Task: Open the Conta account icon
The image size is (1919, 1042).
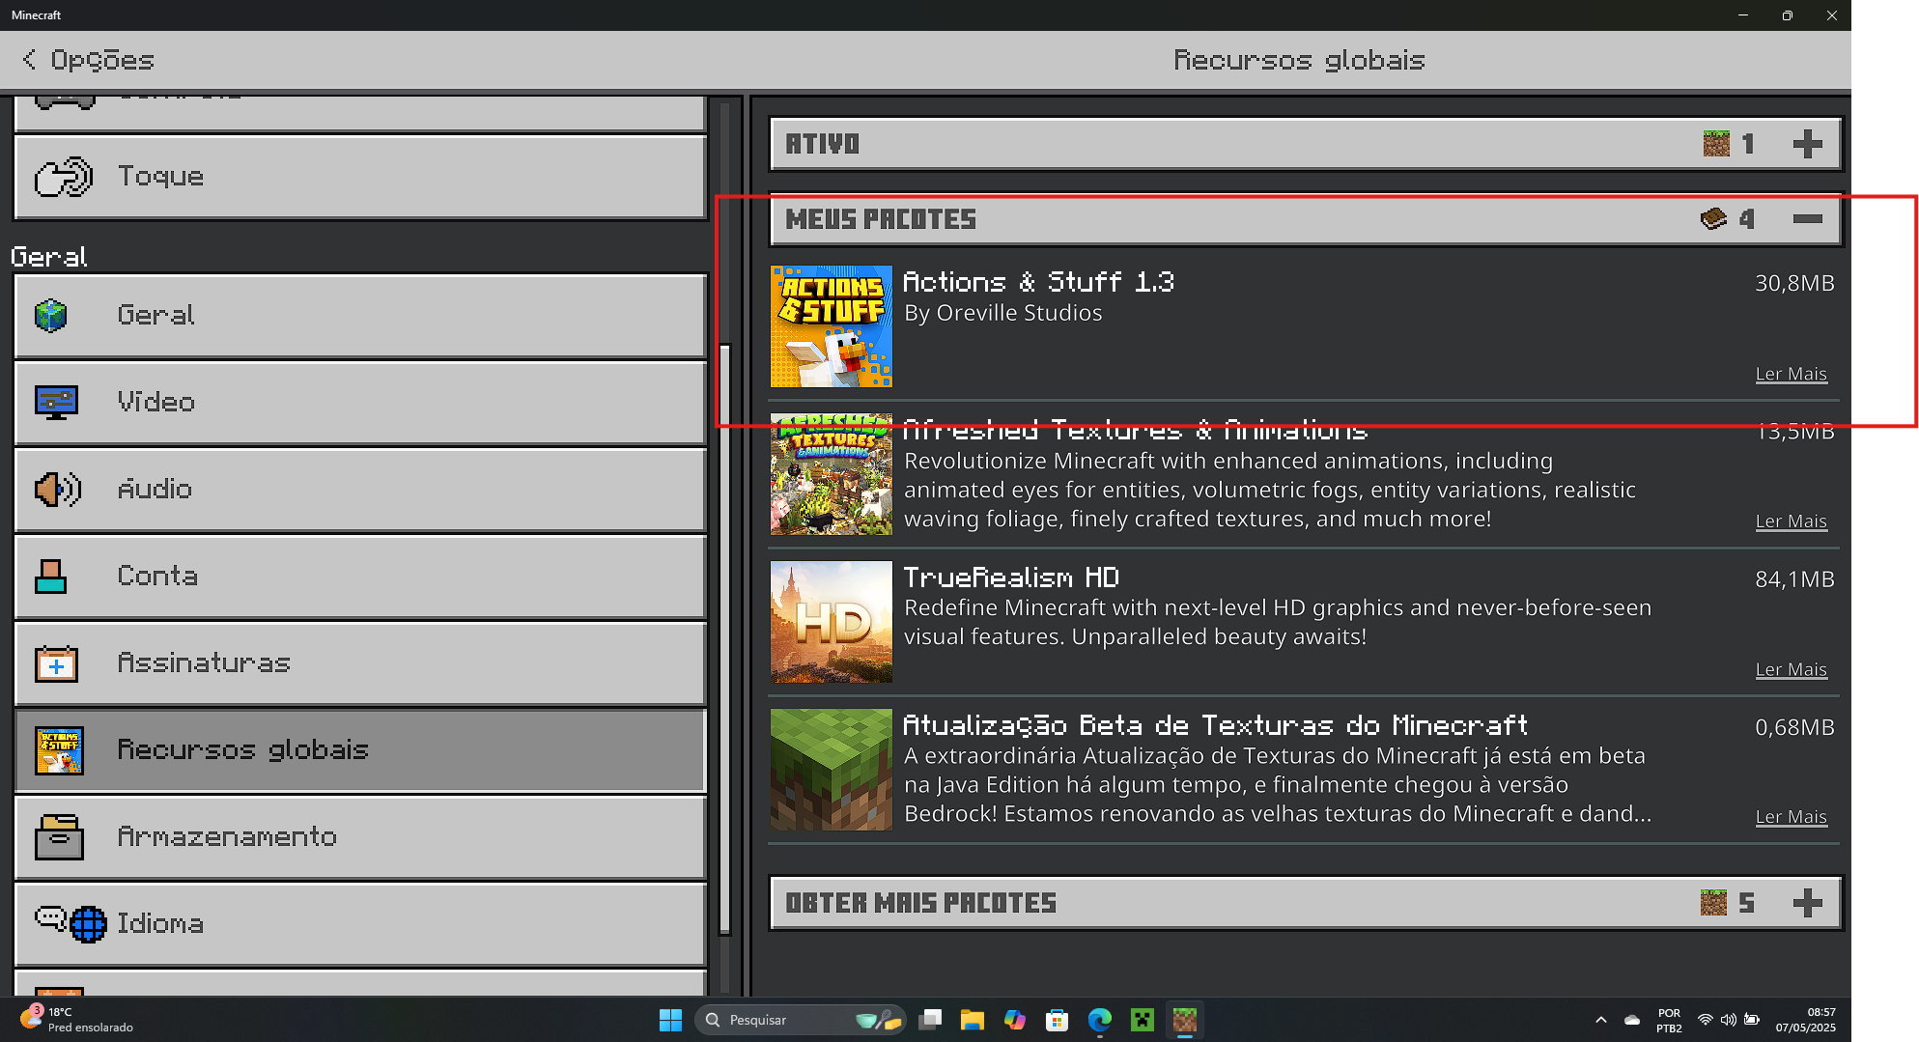Action: [x=51, y=577]
